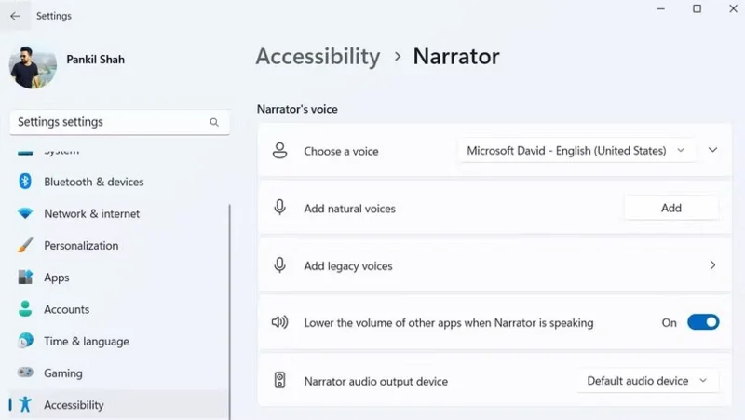This screenshot has width=745, height=420.
Task: Open Time & language settings
Action: tap(87, 342)
